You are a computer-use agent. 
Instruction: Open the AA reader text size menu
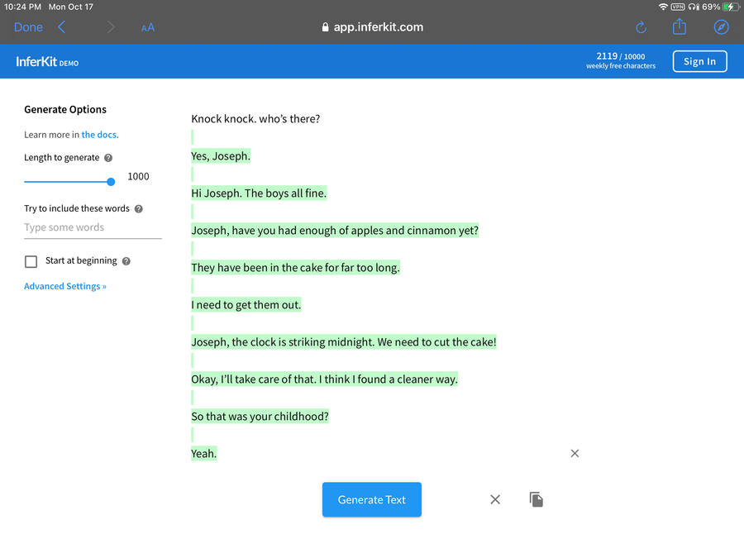pos(148,27)
